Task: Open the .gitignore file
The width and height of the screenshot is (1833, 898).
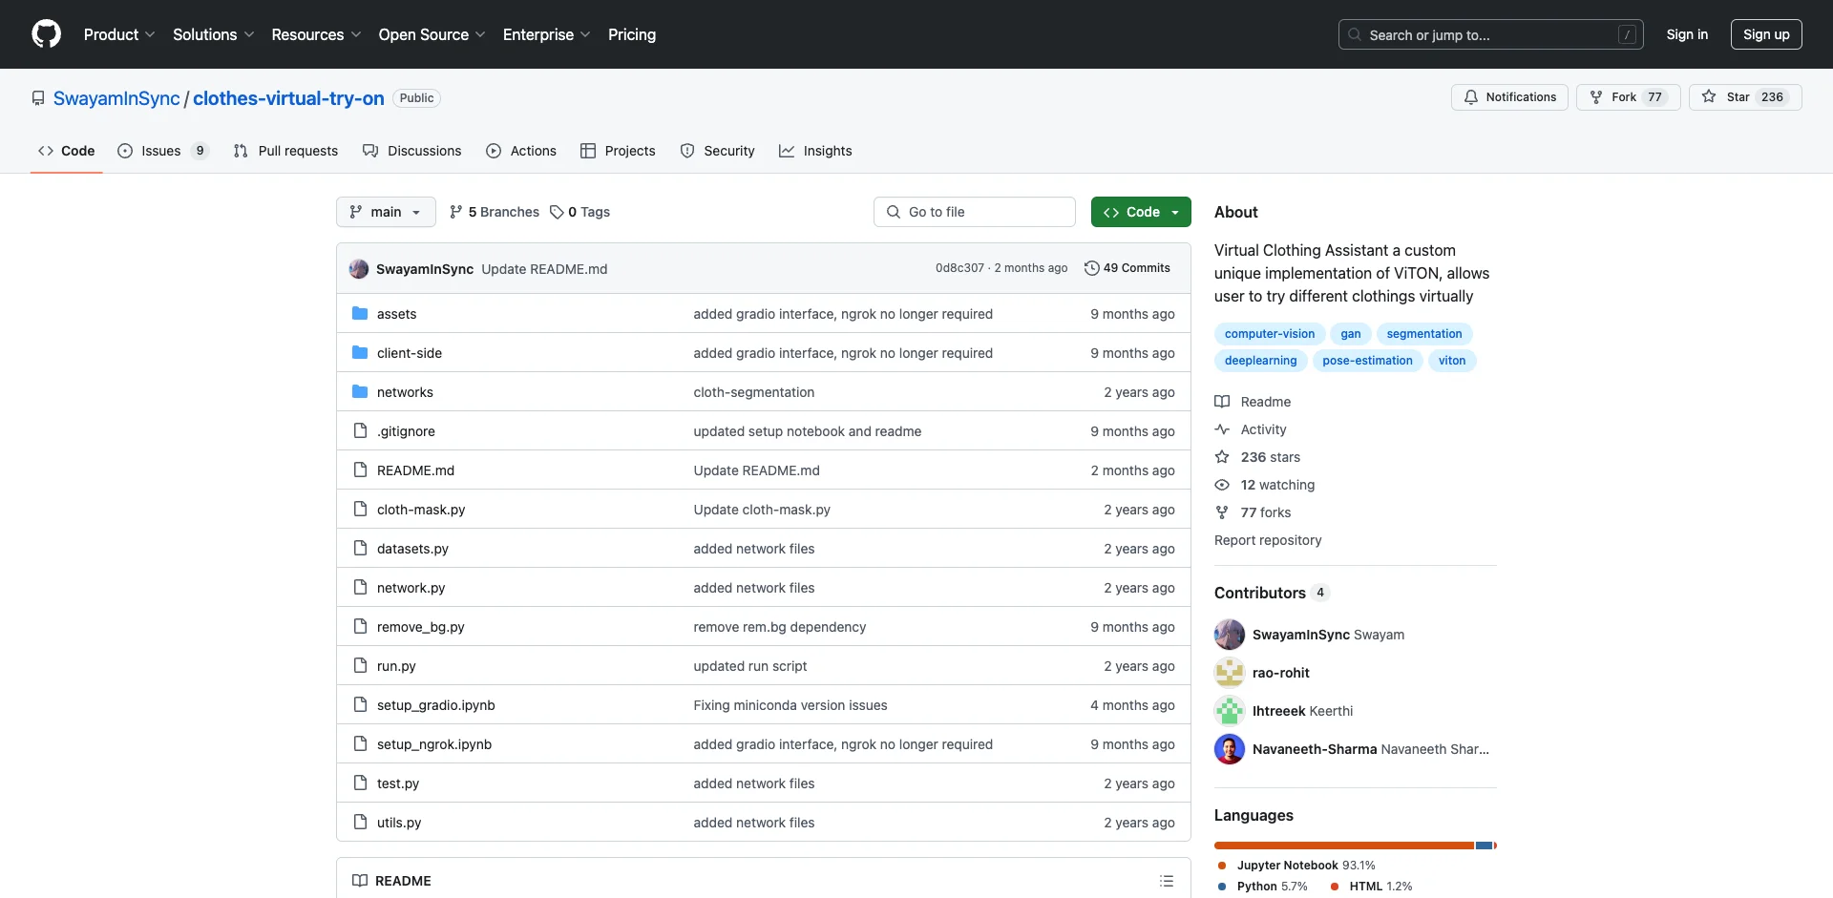Action: 406,431
